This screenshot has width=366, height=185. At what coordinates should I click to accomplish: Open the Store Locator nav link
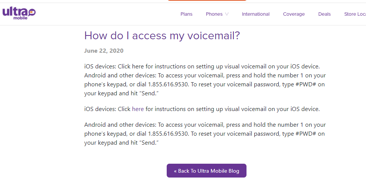coord(354,14)
